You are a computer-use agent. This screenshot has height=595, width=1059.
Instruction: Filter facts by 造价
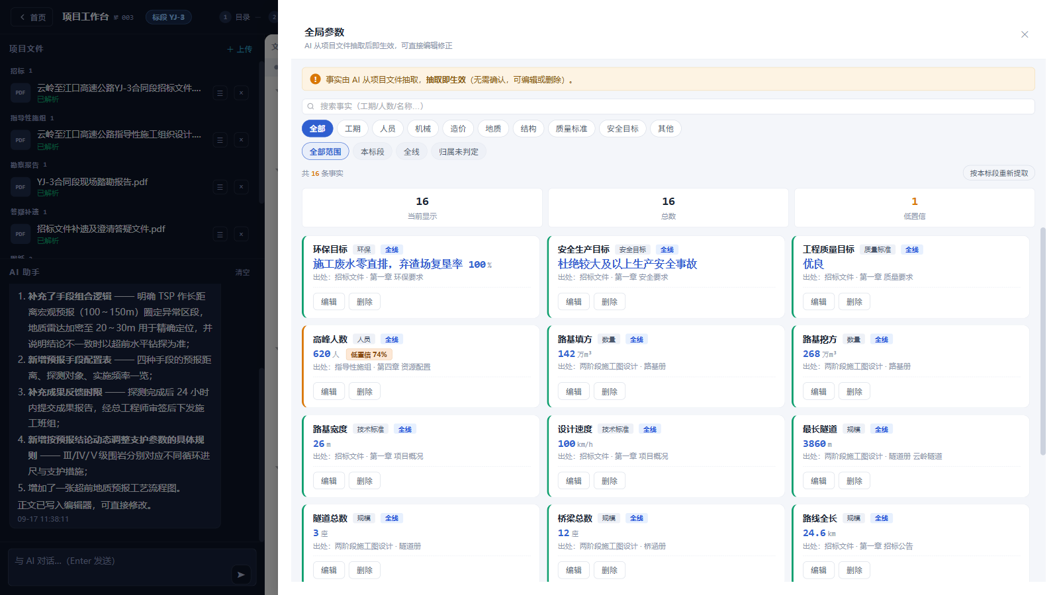pyautogui.click(x=458, y=129)
